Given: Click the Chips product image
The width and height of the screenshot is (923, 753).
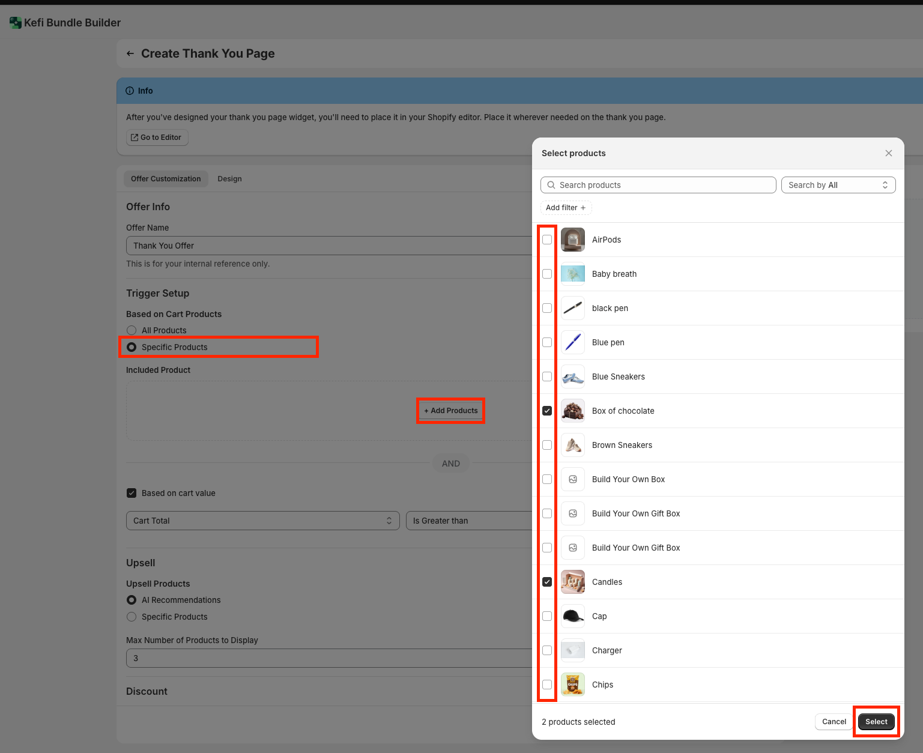Looking at the screenshot, I should pyautogui.click(x=573, y=685).
